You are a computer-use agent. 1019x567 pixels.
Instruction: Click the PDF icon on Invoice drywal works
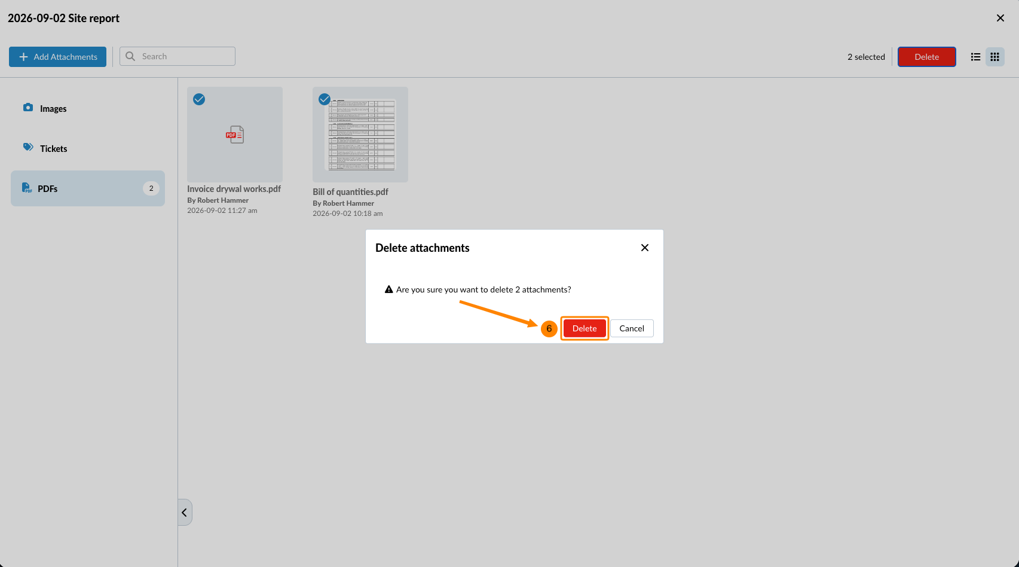point(235,135)
